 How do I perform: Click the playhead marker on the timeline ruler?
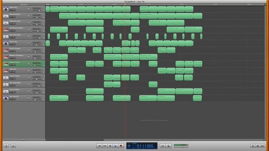[125, 5]
